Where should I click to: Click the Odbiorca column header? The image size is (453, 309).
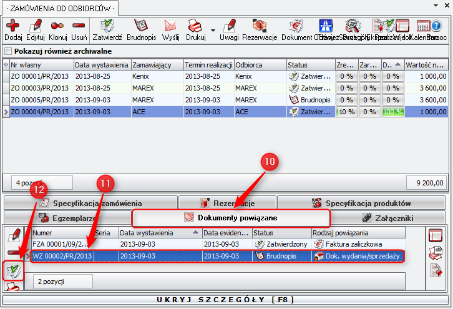[x=260, y=65]
